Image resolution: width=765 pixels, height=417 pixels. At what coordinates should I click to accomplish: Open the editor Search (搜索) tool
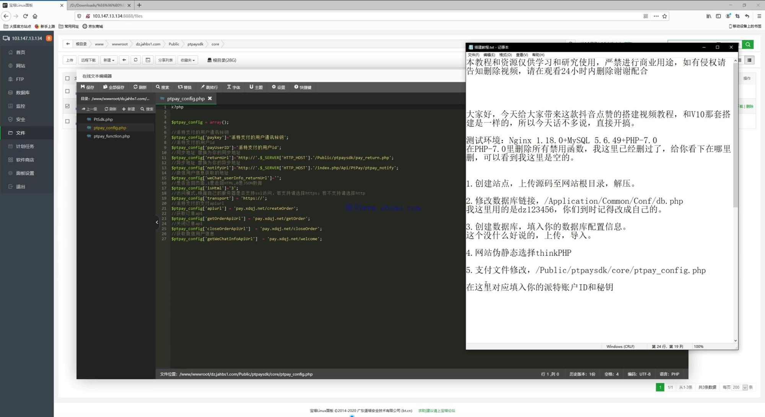point(162,87)
